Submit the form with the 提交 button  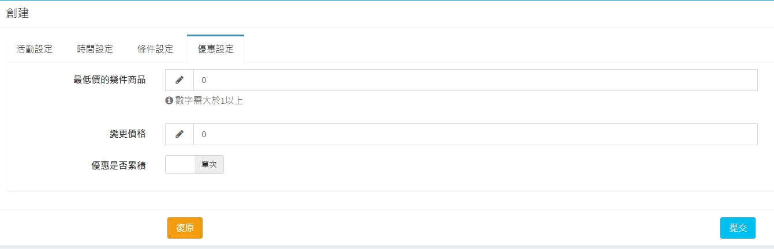click(738, 228)
